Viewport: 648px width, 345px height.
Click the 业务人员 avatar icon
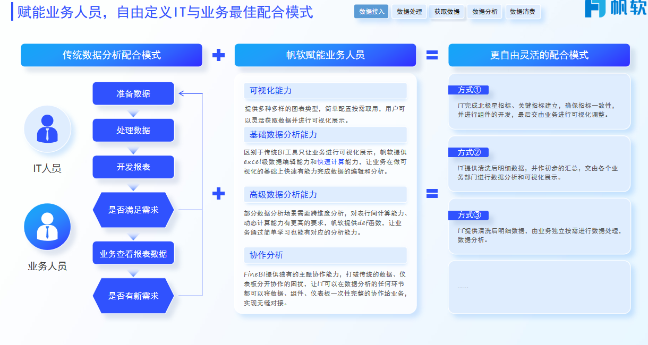47,227
